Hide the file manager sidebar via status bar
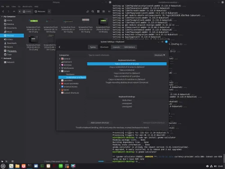This screenshot has height=169, width=225. [x=13, y=161]
